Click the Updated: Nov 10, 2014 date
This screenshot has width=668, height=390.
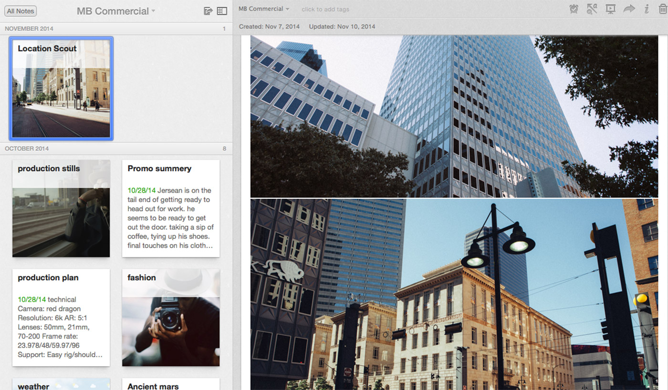click(342, 27)
